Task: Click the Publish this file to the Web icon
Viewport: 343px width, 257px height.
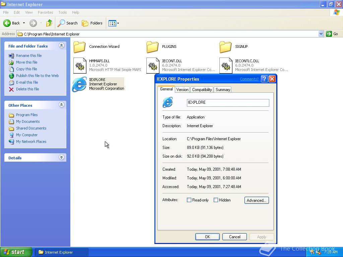Action: (11, 76)
